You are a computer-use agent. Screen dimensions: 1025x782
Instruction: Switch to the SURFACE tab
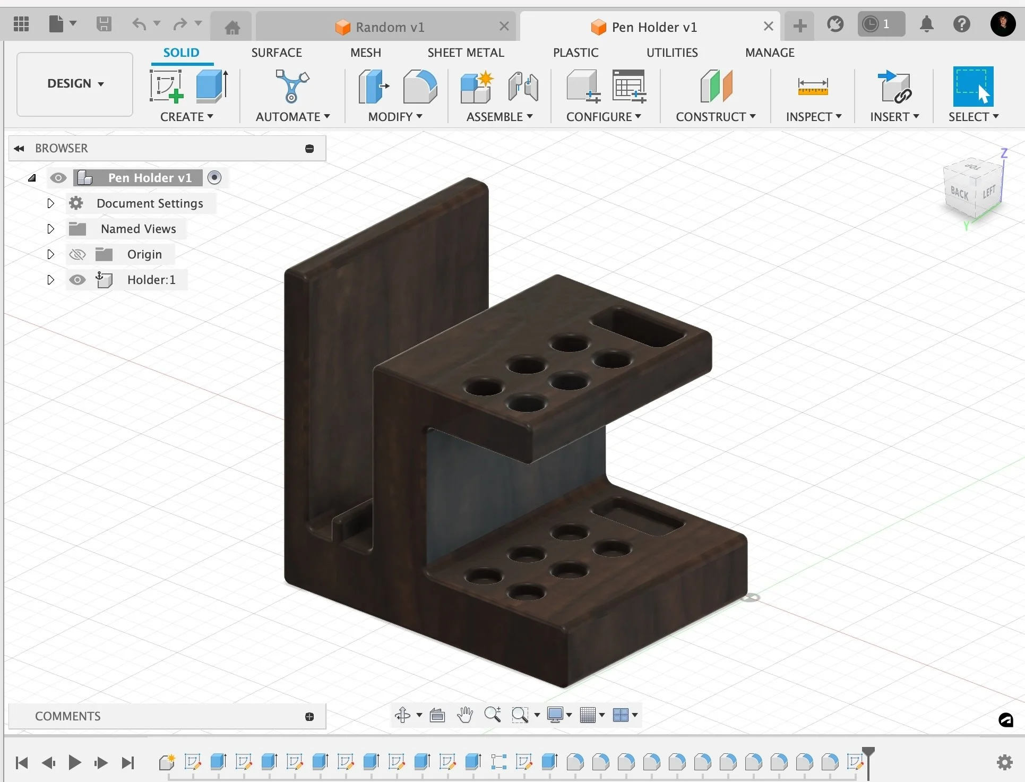pos(276,53)
